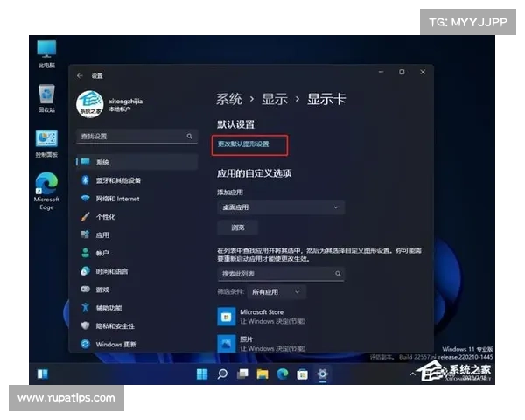Click the Settings gear on taskbar
The height and width of the screenshot is (420, 525).
pyautogui.click(x=322, y=374)
